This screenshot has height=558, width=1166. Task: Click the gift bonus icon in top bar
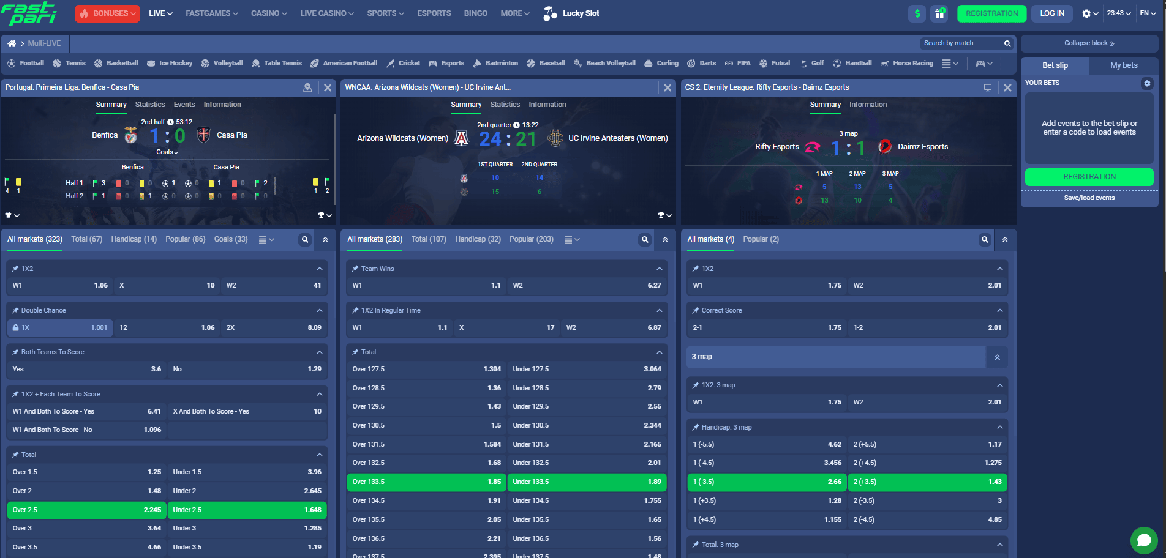(939, 13)
